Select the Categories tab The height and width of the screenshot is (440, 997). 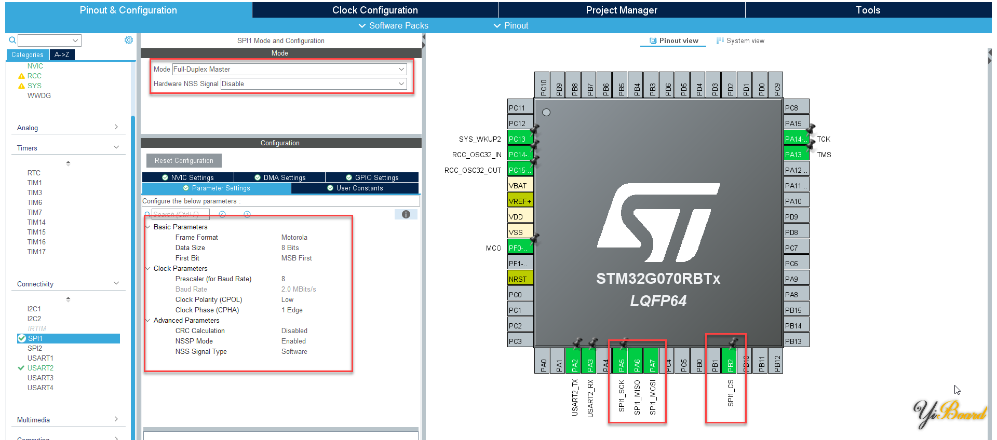click(28, 54)
